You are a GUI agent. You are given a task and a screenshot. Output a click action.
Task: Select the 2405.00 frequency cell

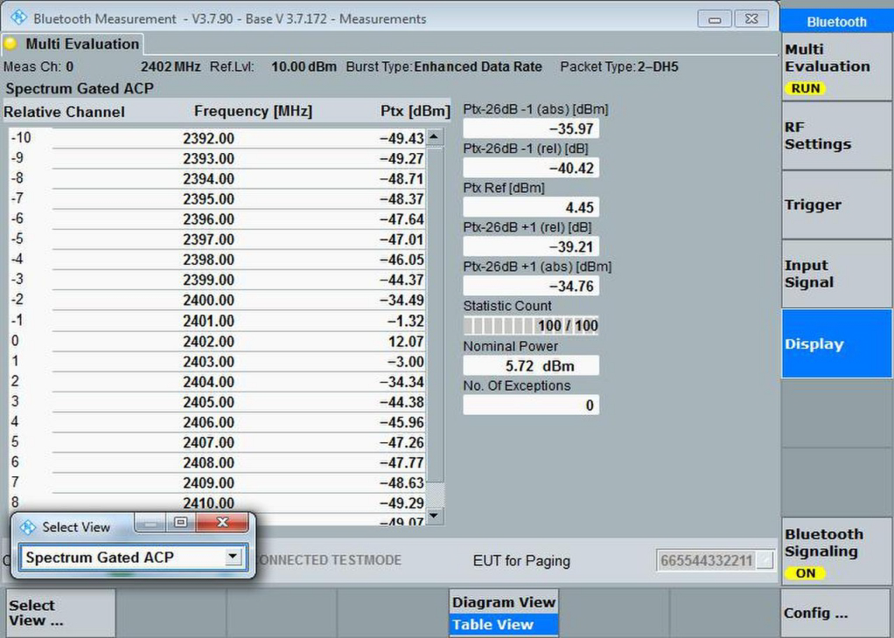pyautogui.click(x=209, y=402)
